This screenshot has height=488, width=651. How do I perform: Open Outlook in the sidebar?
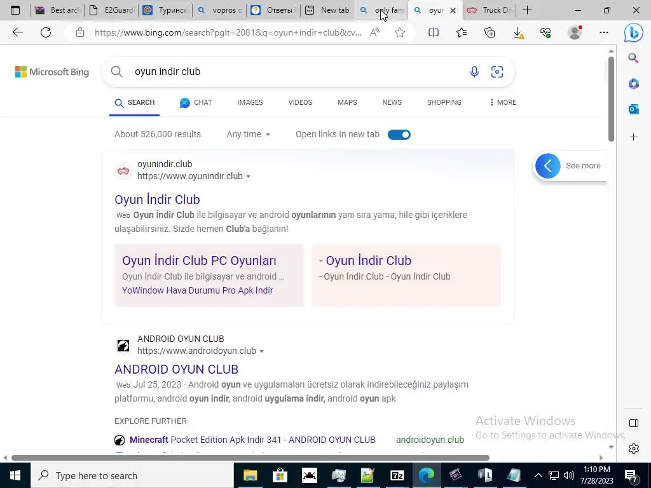(633, 109)
